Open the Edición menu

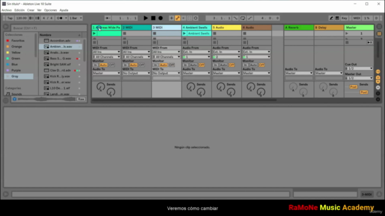19,10
